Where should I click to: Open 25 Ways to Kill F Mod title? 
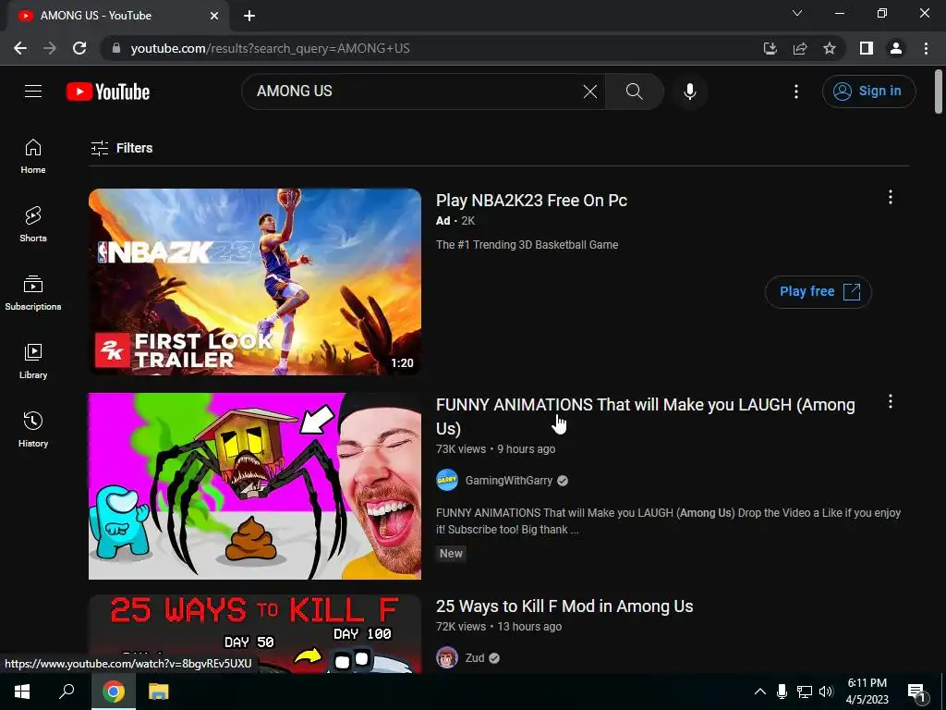coord(564,606)
